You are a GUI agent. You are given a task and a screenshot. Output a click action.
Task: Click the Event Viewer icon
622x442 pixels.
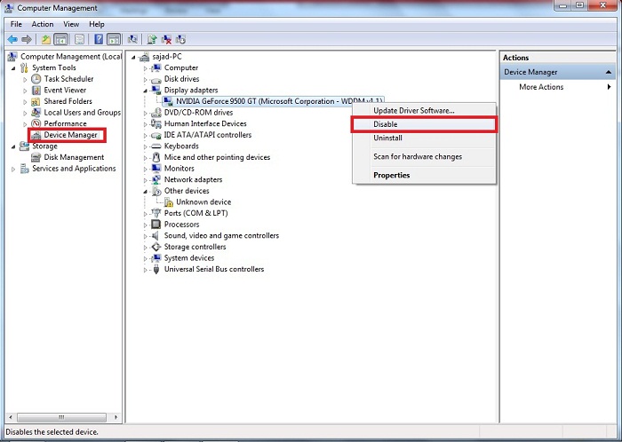point(36,90)
